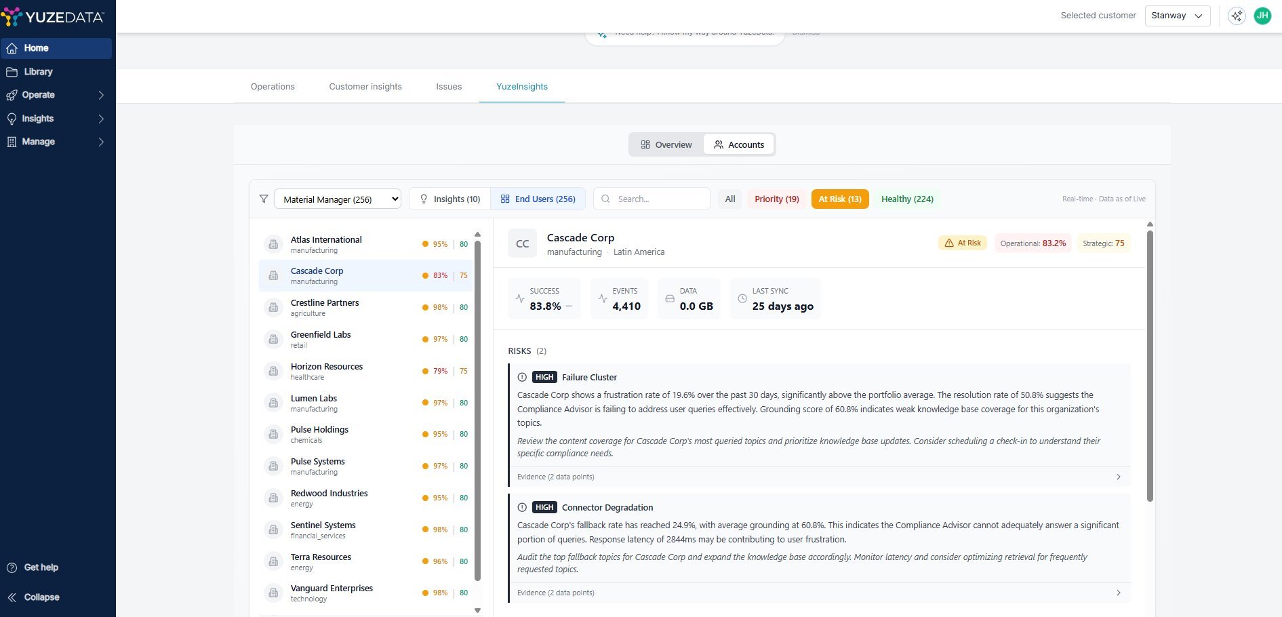Expand Failure Cluster evidence data points
Image resolution: width=1282 pixels, height=617 pixels.
pyautogui.click(x=818, y=477)
